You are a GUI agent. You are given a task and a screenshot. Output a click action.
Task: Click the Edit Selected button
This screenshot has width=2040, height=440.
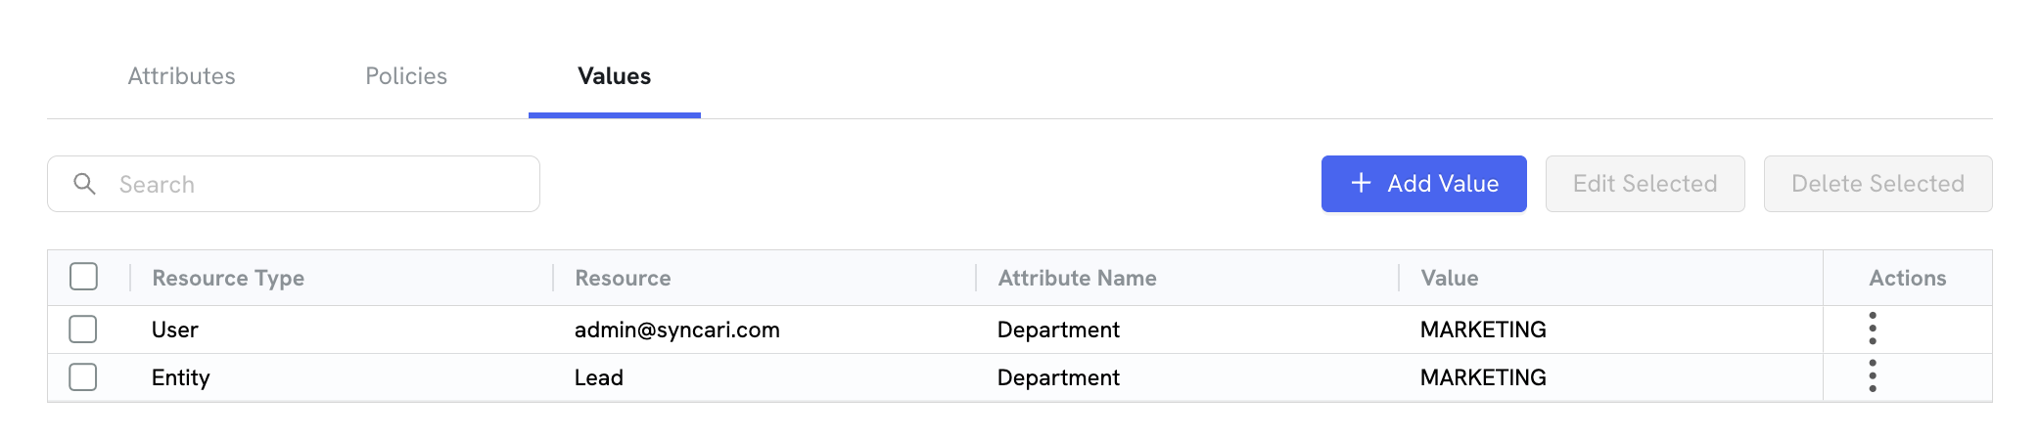1645,184
